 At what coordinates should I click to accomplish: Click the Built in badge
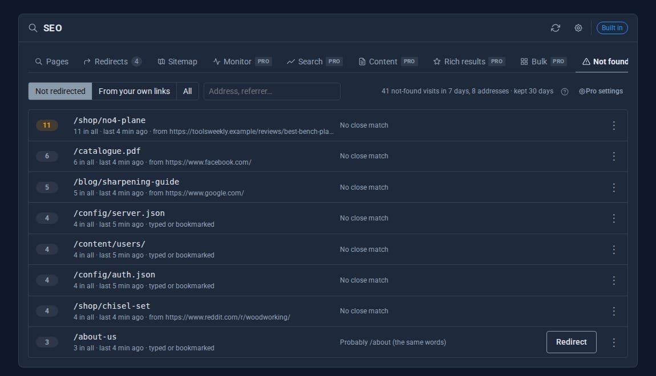click(612, 28)
